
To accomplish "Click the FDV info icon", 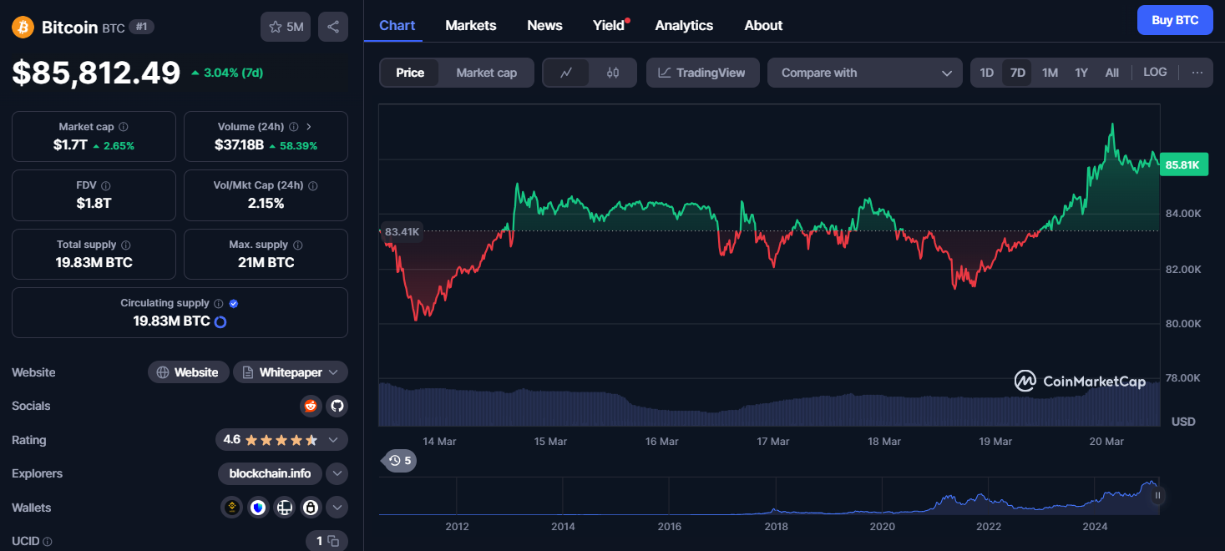I will (106, 185).
